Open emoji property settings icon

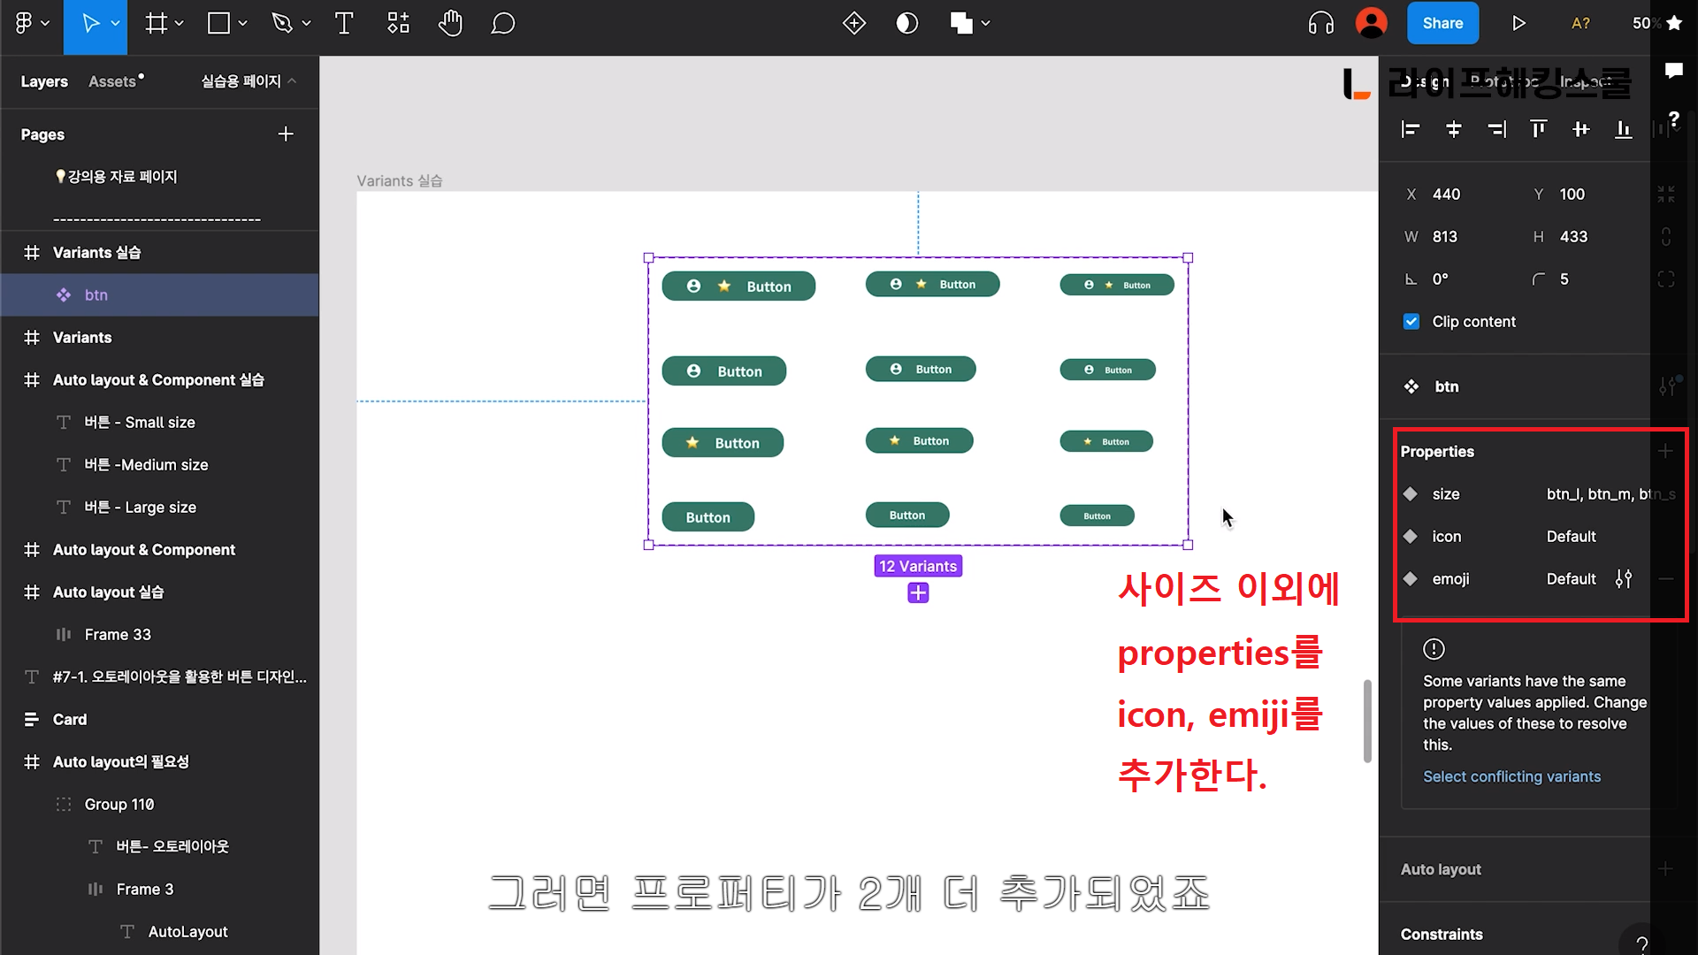point(1624,579)
